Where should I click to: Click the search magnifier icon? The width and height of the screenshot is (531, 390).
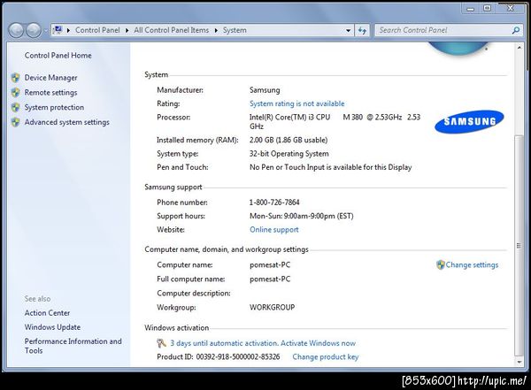pyautogui.click(x=516, y=30)
